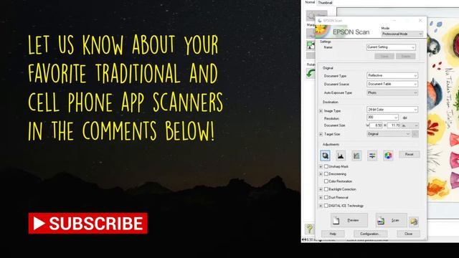Open the Target Size dropdown showing Original
Screen dimensions: 459x258
[388, 134]
